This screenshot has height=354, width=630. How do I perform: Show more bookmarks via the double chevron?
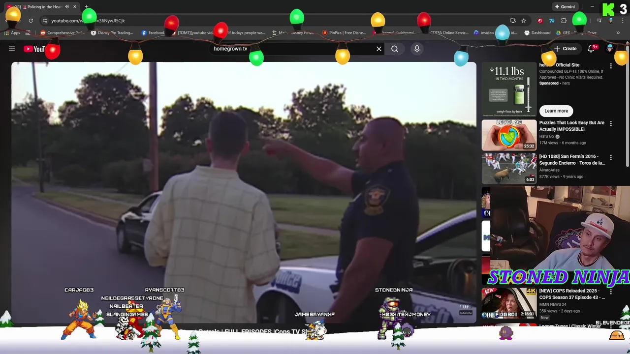[618, 33]
